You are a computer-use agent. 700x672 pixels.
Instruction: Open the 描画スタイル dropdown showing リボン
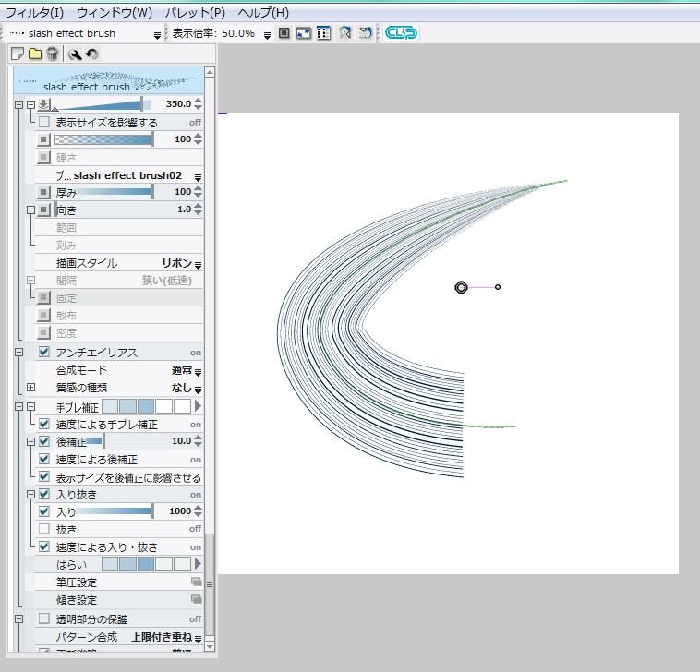tap(181, 263)
